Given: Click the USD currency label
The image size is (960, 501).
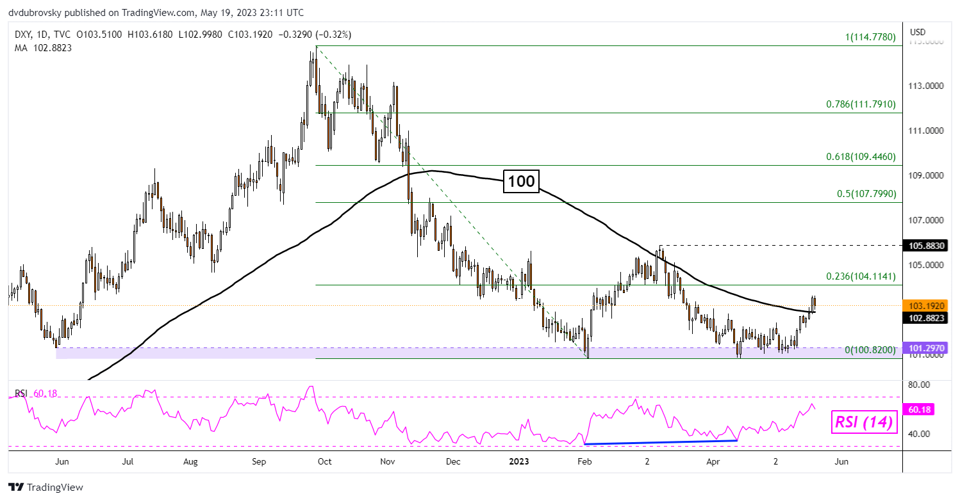Looking at the screenshot, I should click(x=918, y=32).
